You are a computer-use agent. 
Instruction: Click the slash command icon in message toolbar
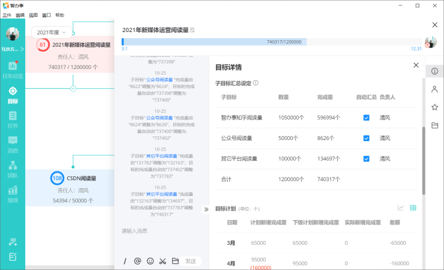125,261
